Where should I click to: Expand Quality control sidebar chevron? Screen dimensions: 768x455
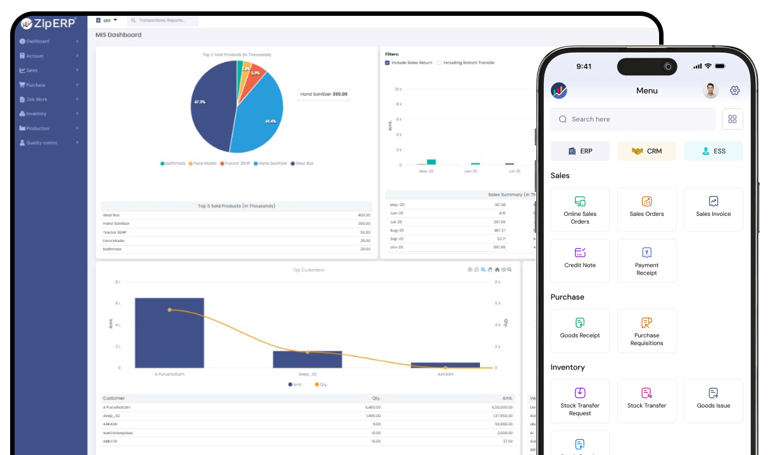77,142
